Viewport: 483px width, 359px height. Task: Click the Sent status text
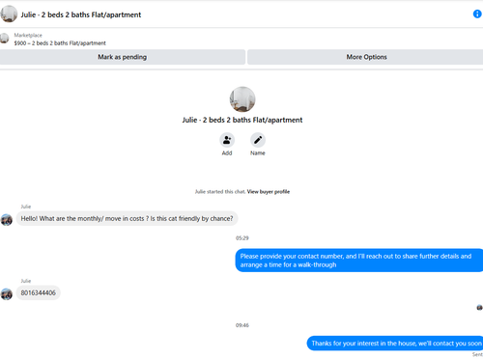(x=477, y=354)
